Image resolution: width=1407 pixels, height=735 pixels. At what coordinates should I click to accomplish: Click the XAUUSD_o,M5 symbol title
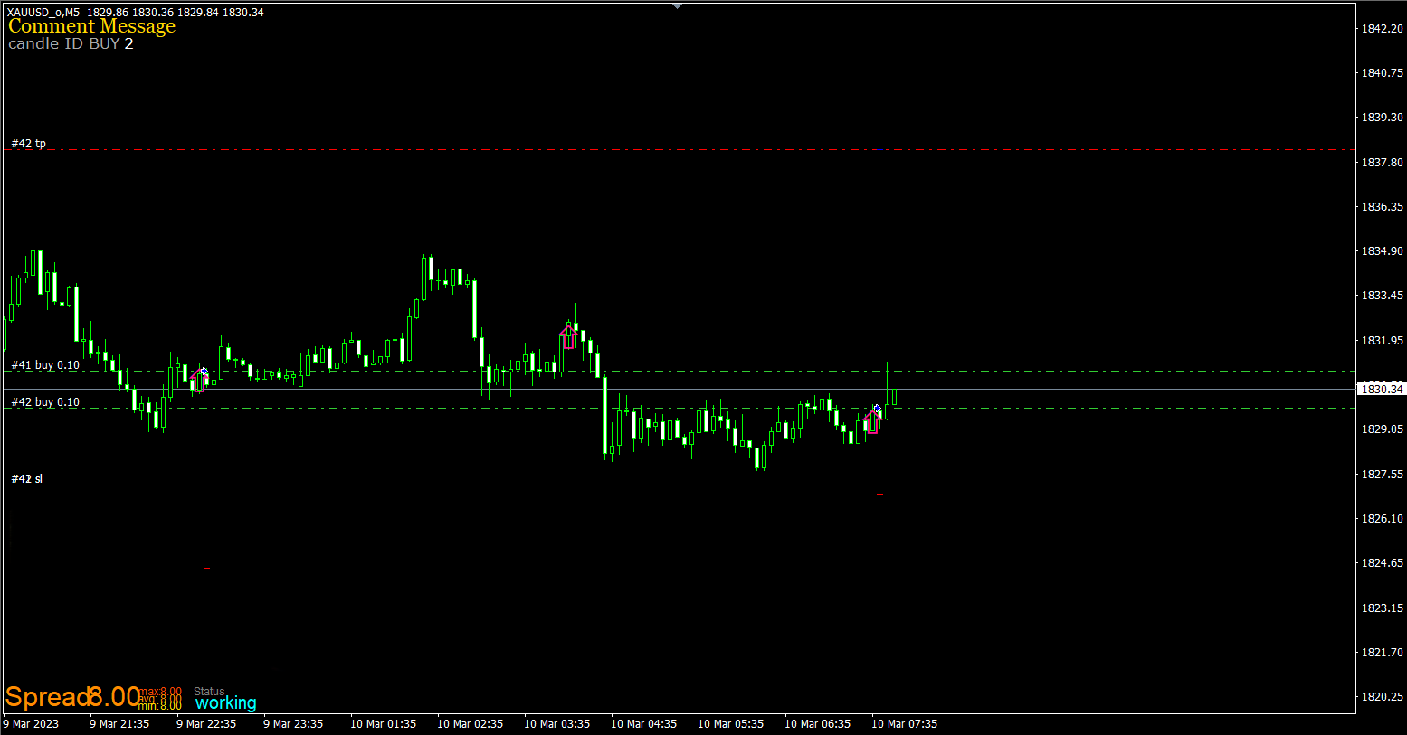point(43,13)
